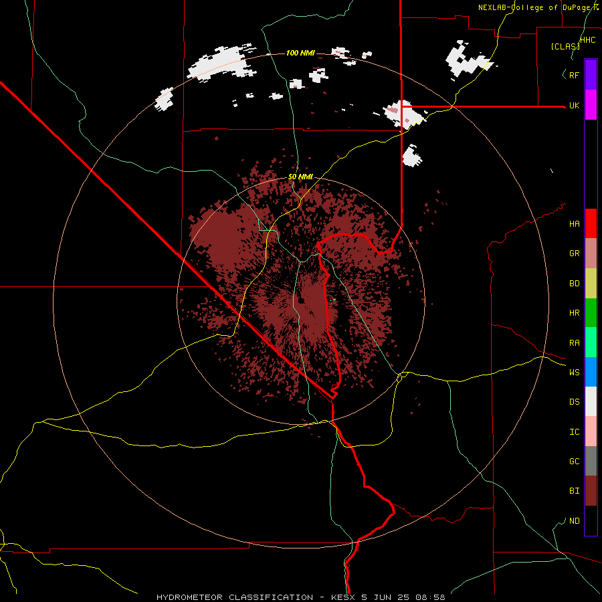Viewport: 602px width, 602px height.
Task: Click the IC legend label
Action: click(574, 432)
